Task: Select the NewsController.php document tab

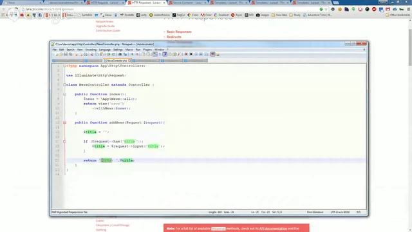Action: (117, 61)
